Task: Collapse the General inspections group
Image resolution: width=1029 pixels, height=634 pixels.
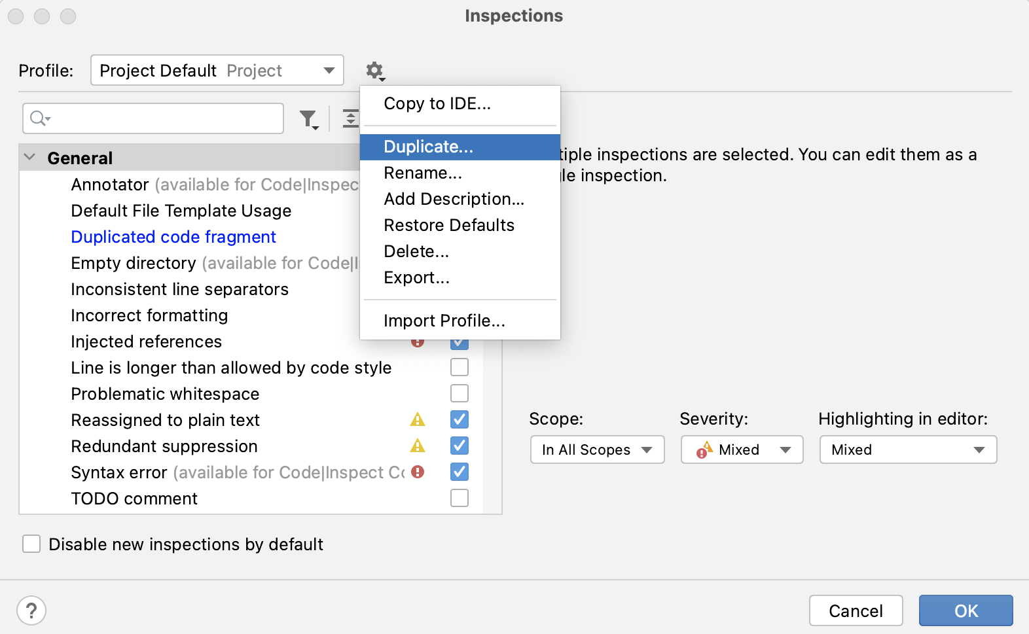Action: (29, 158)
